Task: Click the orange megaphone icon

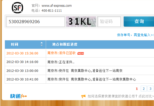Action: [83, 96]
